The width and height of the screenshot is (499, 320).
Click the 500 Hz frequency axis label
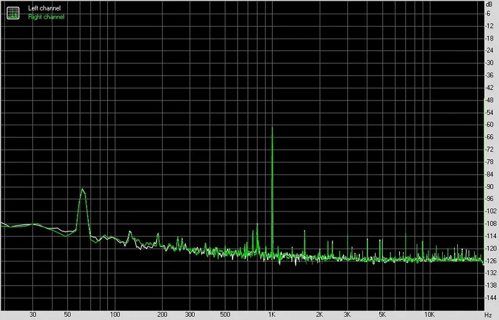(225, 314)
